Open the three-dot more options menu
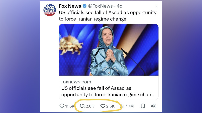The image size is (202, 113). pos(156,6)
